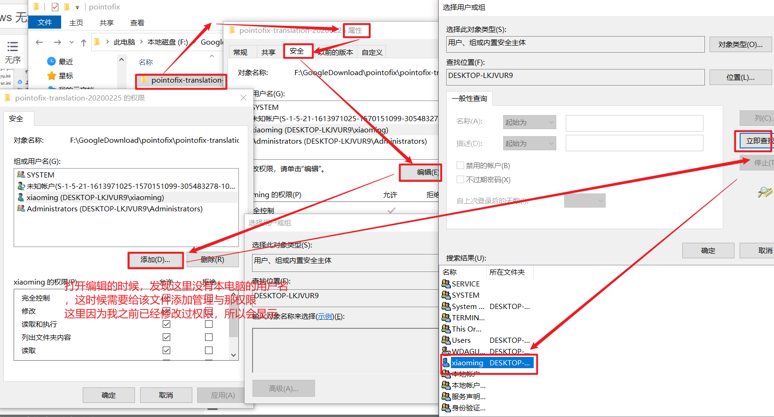Viewport: 774px width, 417px height.
Task: Go up one folder level in Explorer
Action: point(84,42)
